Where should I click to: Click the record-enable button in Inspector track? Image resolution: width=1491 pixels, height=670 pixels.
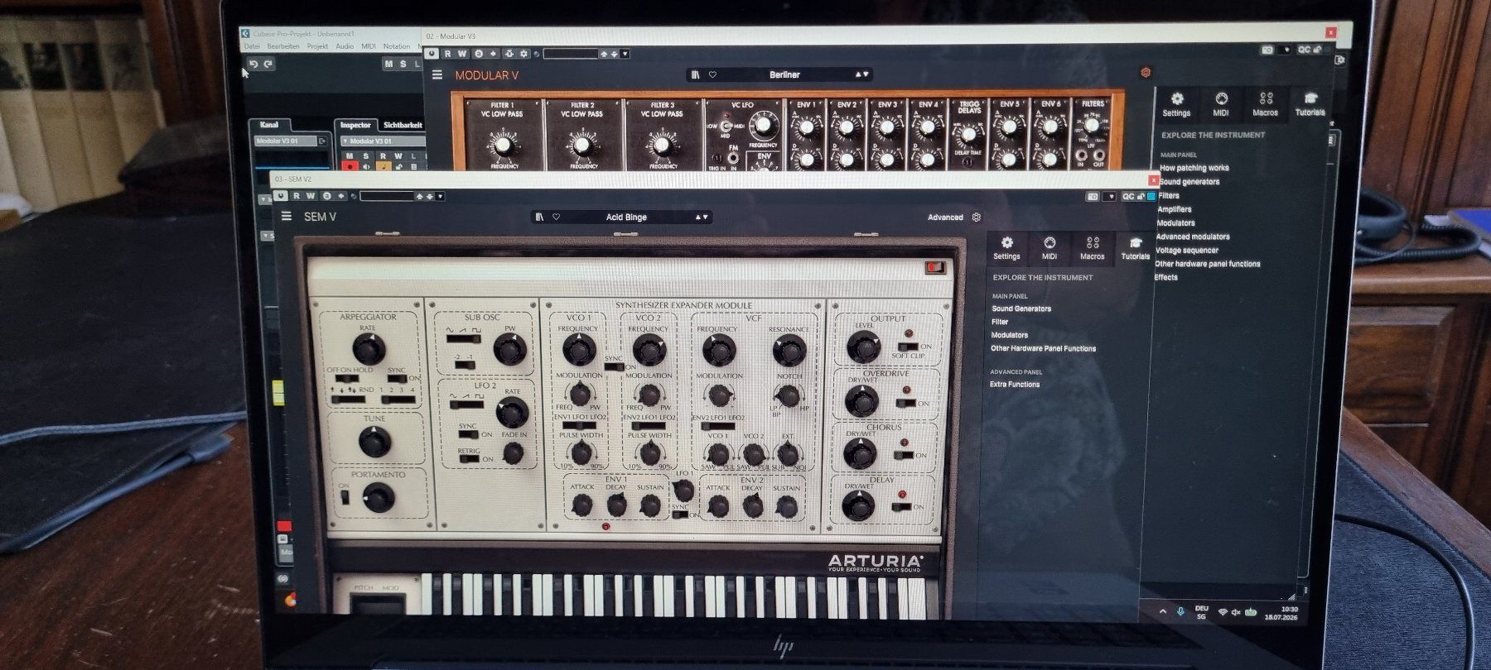pos(350,167)
